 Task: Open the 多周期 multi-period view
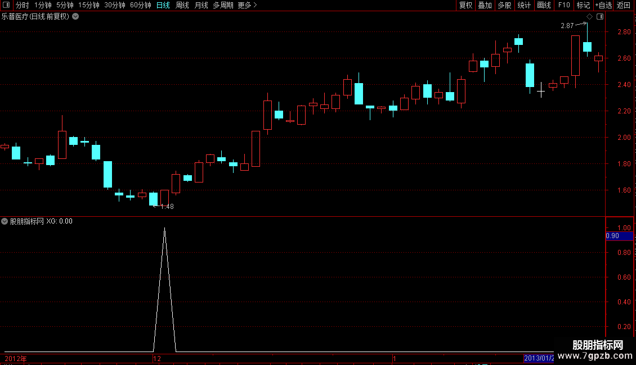223,5
